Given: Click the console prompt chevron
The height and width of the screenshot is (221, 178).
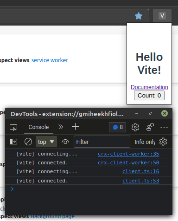Looking at the screenshot, I should click(13, 189).
